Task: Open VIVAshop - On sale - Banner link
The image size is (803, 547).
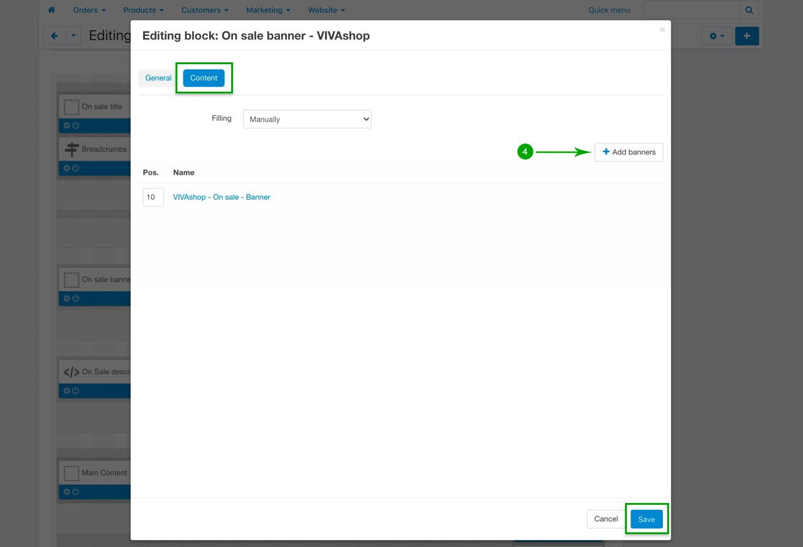Action: click(x=221, y=197)
